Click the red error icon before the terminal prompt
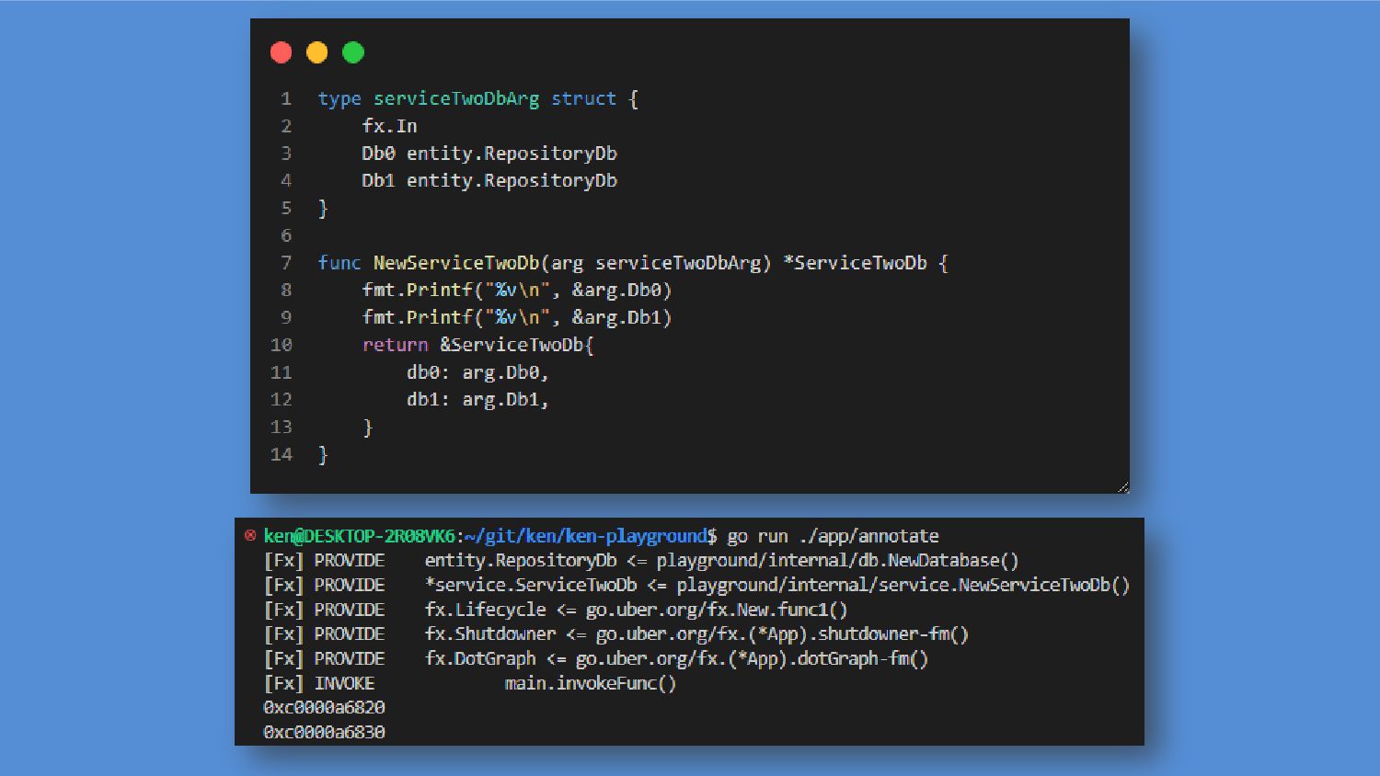1380x776 pixels. [x=250, y=535]
